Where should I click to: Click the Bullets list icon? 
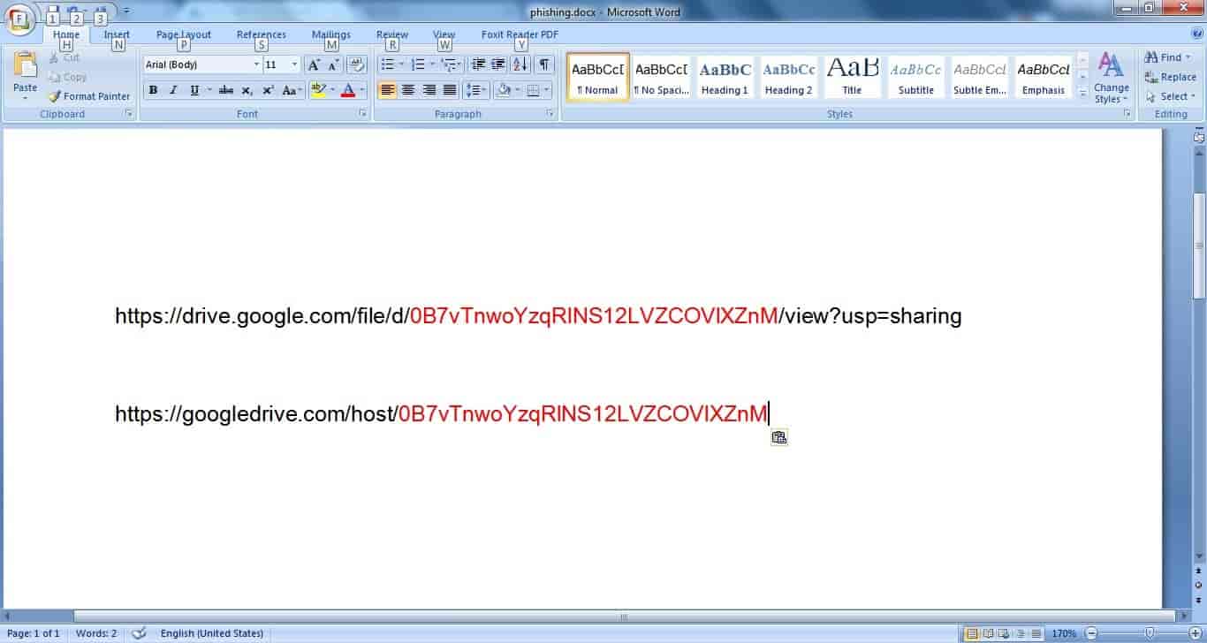386,64
